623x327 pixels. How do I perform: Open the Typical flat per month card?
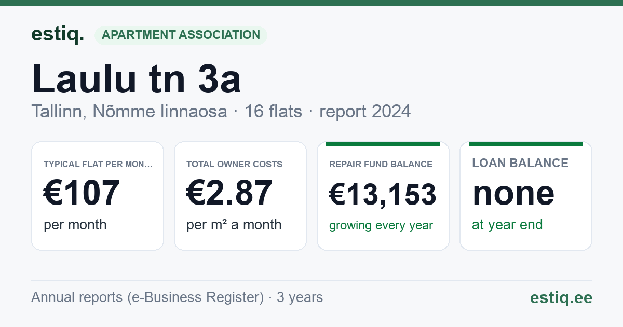98,196
